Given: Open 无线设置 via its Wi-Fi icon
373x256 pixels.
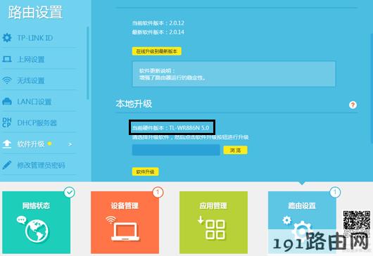Looking at the screenshot, I should point(7,80).
